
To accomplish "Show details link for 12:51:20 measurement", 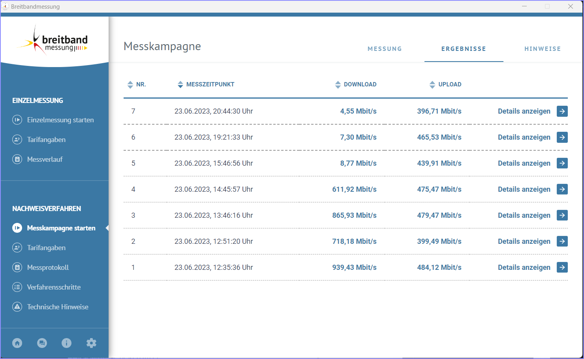I will point(524,241).
